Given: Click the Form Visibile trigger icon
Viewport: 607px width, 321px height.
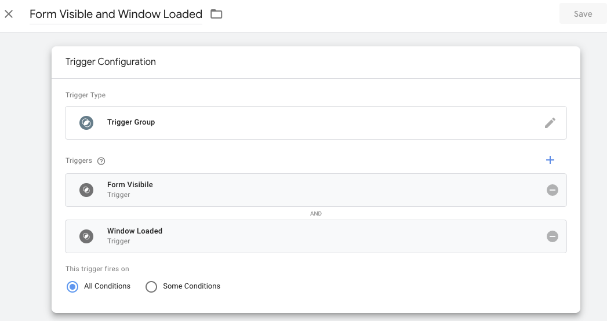Looking at the screenshot, I should point(86,190).
